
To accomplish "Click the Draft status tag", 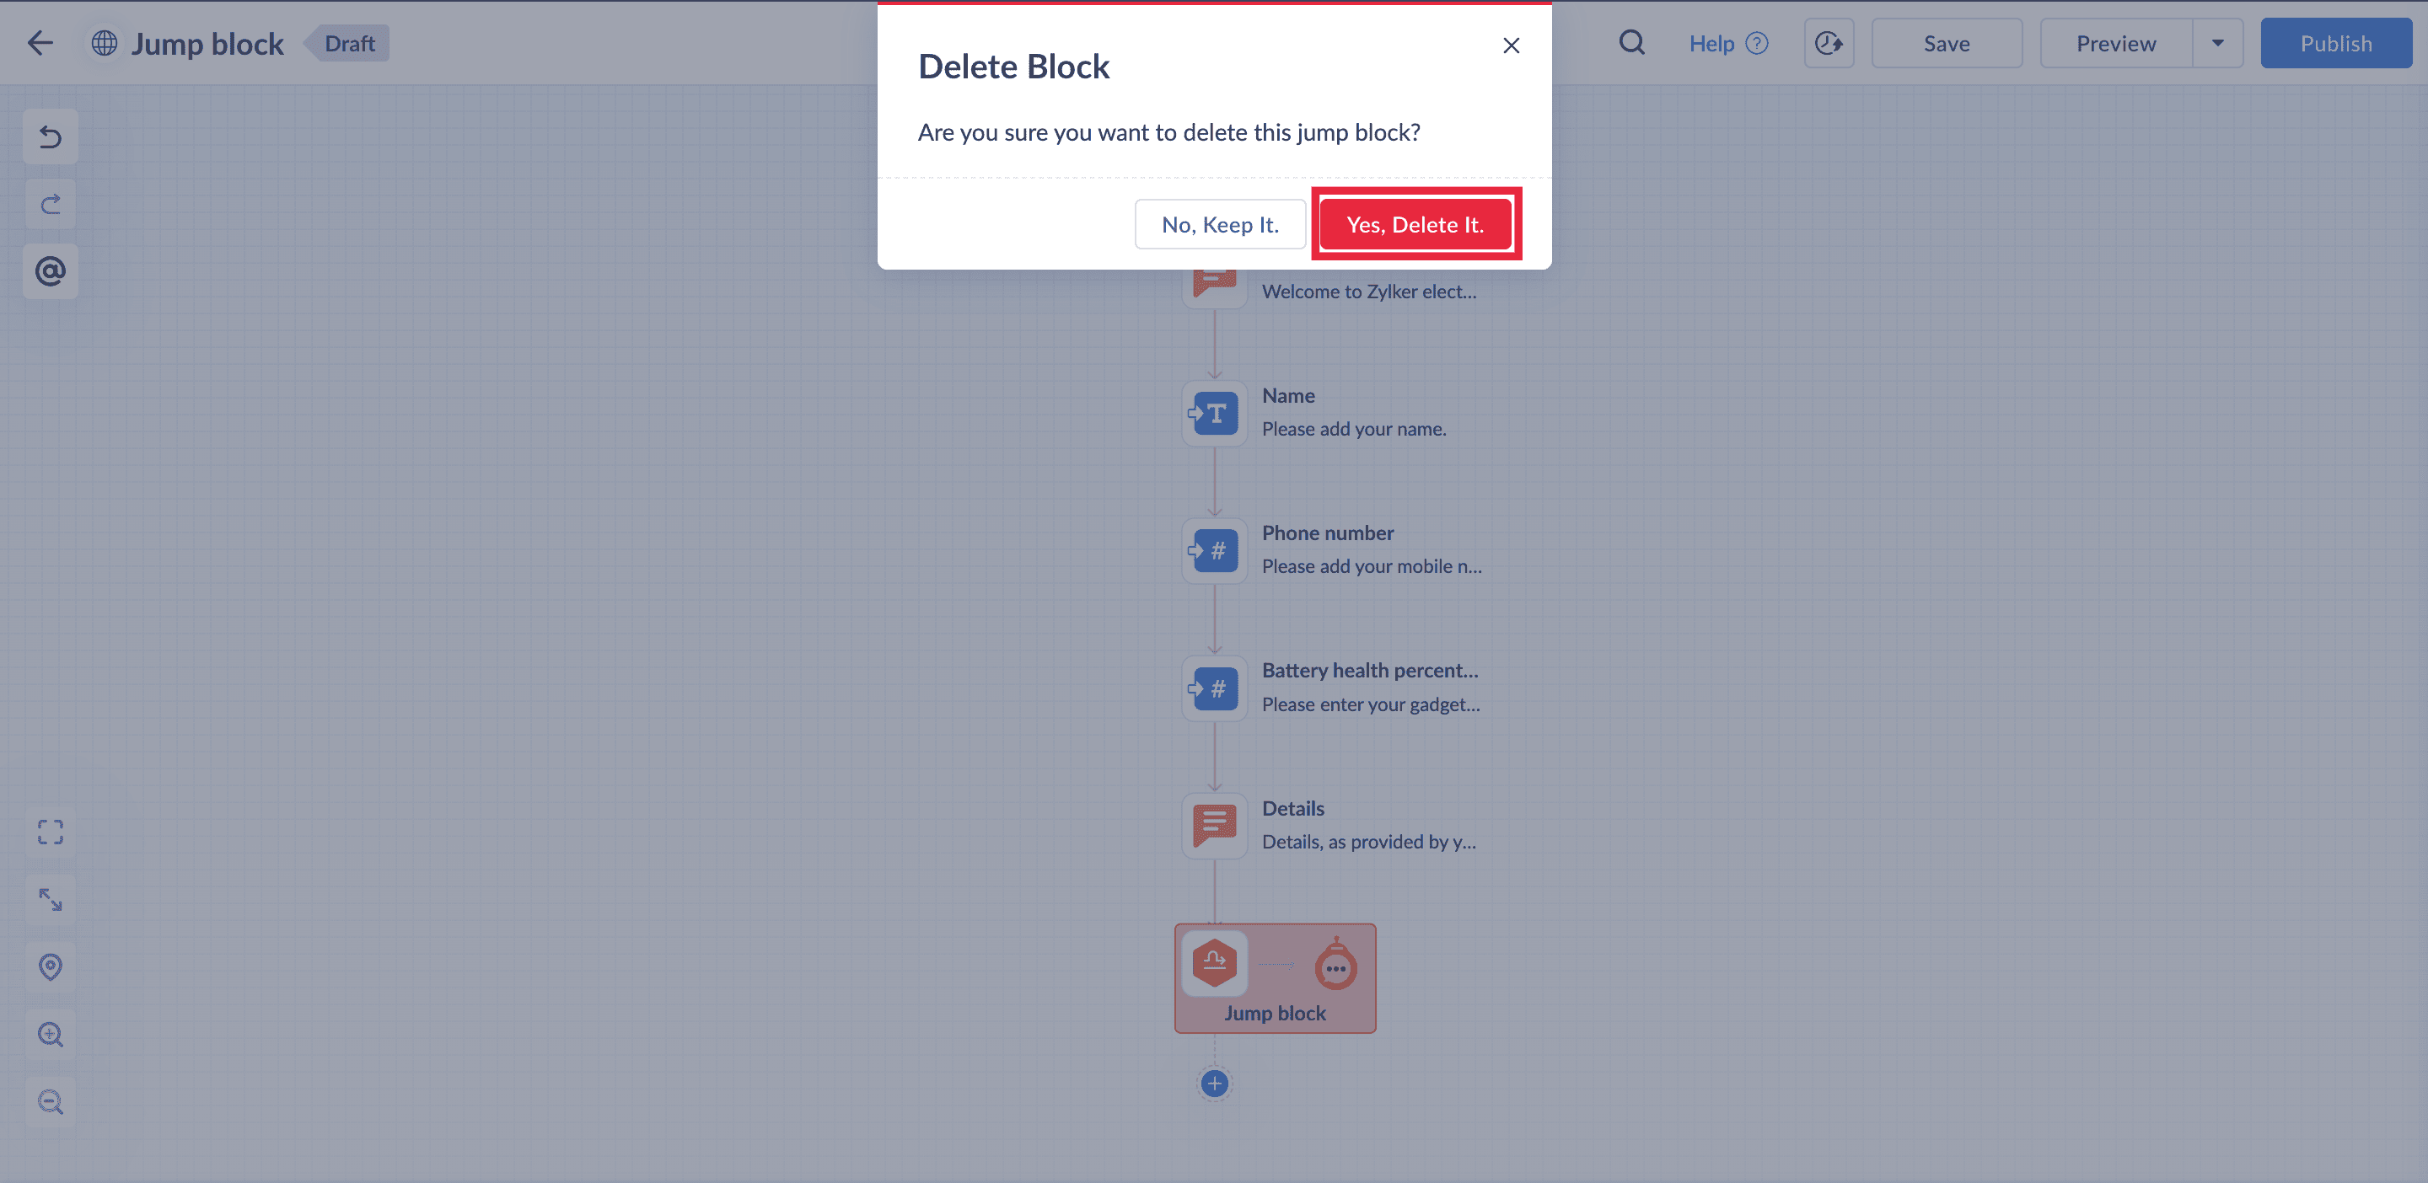I will [x=349, y=43].
